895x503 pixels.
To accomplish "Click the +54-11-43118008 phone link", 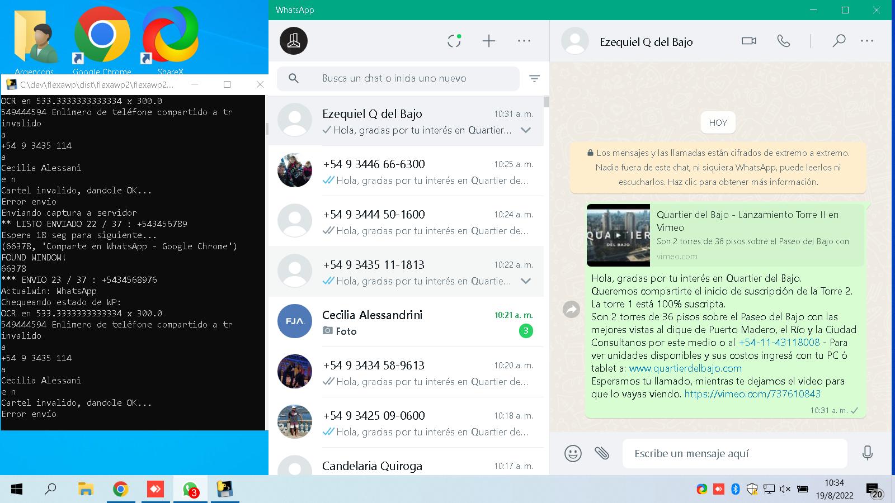I will point(779,343).
